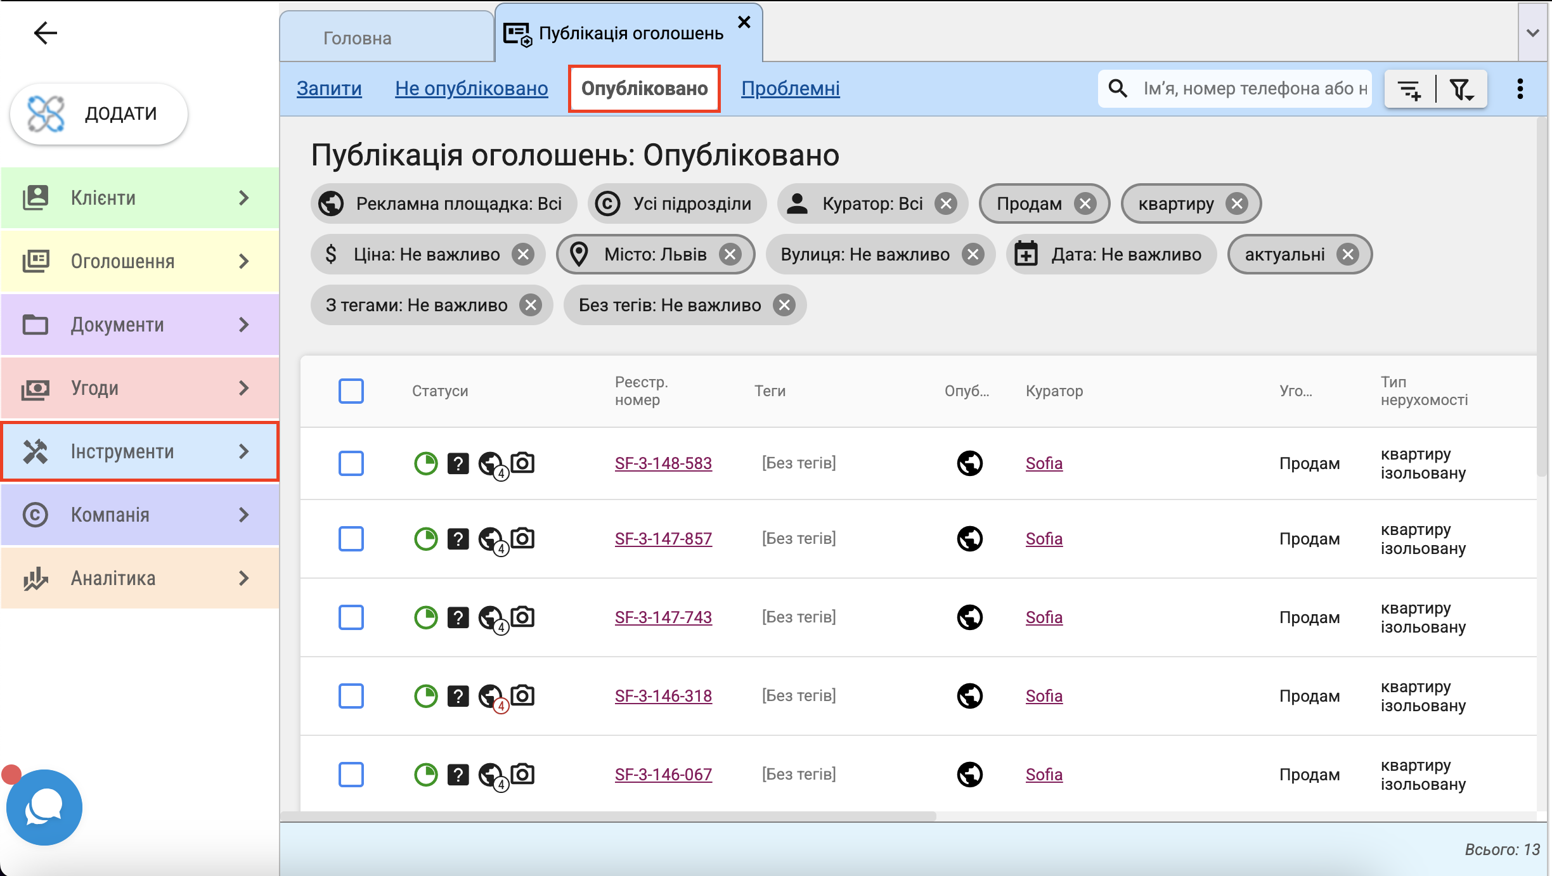
Task: Expand the Оголошення sidebar section
Action: (x=139, y=261)
